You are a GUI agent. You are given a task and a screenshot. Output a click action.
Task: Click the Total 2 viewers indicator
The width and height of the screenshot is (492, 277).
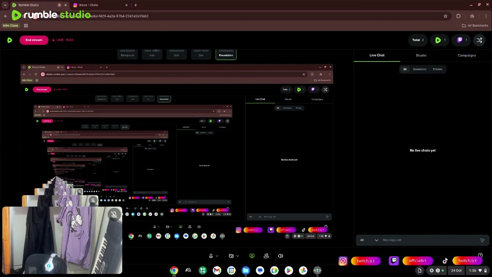418,40
